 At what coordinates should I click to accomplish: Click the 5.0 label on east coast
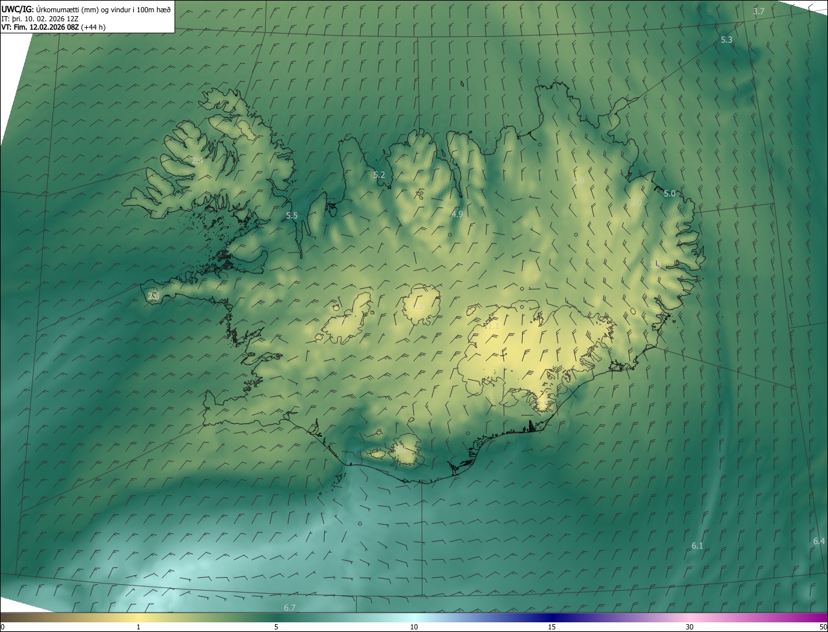click(670, 194)
